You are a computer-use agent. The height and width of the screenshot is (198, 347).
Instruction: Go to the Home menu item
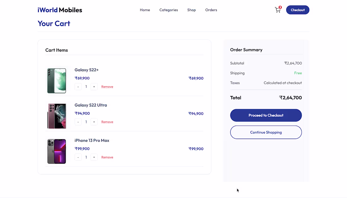[145, 10]
